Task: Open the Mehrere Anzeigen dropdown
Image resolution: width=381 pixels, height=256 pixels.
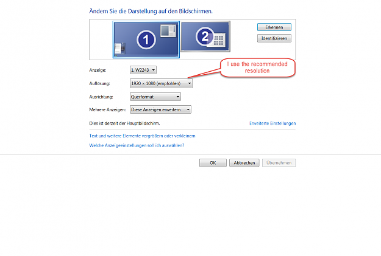Action: [160, 109]
